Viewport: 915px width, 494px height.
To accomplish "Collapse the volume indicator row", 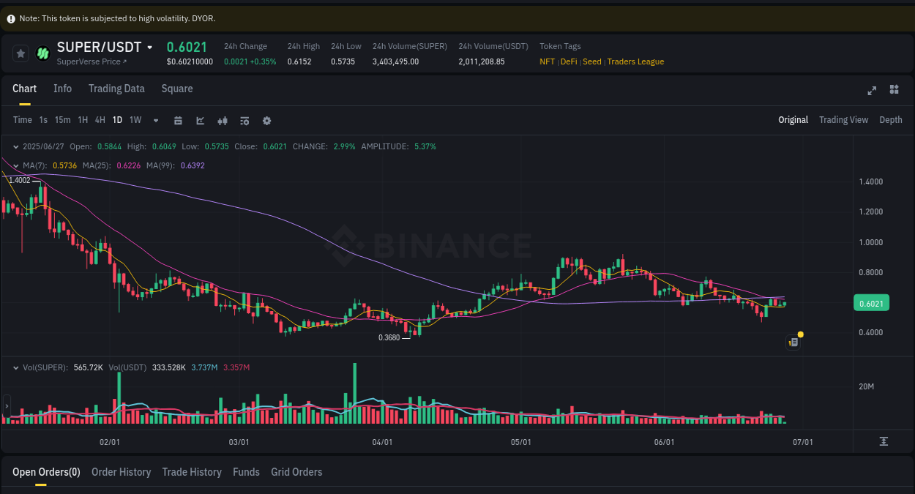I will [x=16, y=367].
